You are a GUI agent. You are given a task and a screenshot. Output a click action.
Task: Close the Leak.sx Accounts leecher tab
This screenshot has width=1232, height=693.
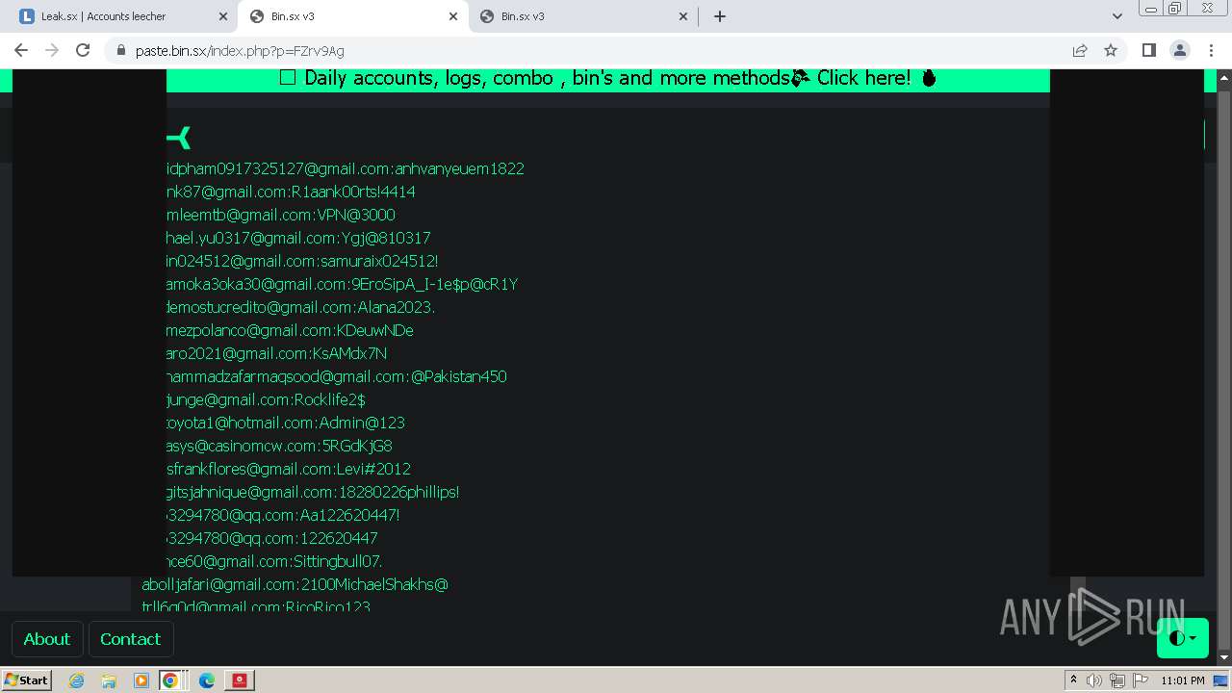point(223,16)
